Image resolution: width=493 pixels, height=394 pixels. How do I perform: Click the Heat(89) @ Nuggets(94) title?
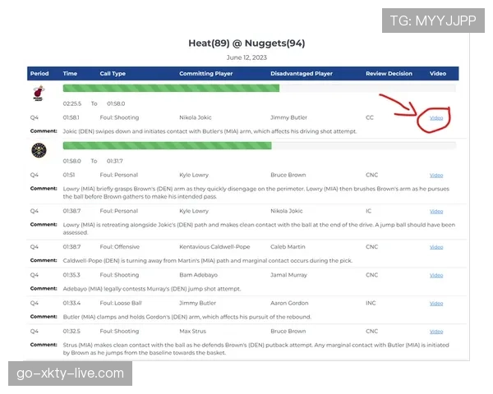pos(246,43)
